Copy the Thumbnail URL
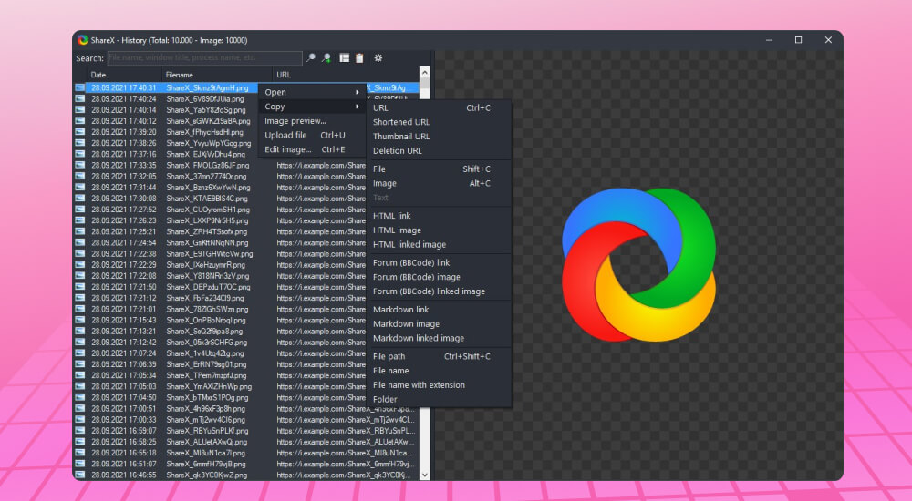Image resolution: width=912 pixels, height=501 pixels. (x=440, y=136)
